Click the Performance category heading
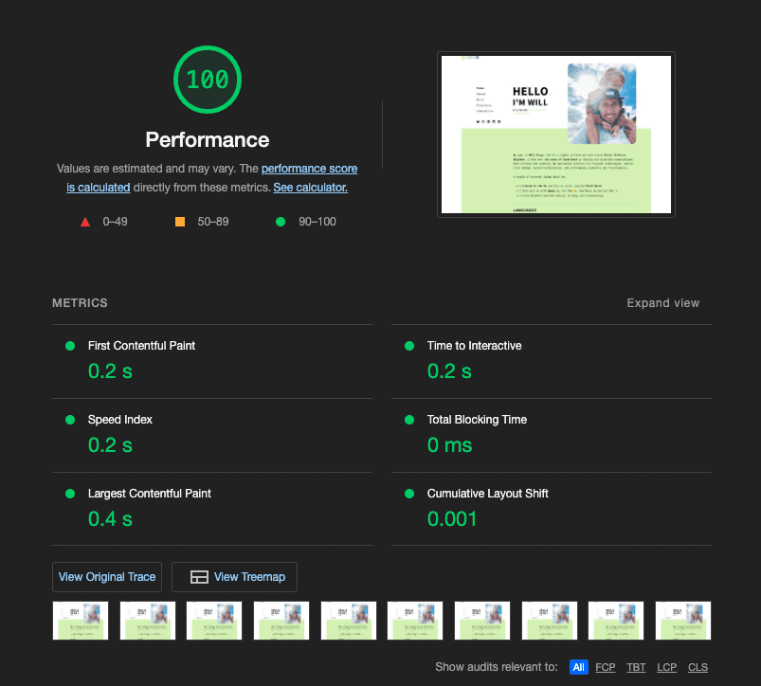 click(x=207, y=139)
